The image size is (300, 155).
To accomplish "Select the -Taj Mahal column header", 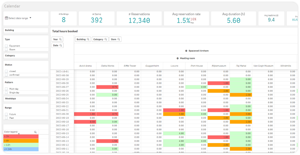I will pos(241,66).
